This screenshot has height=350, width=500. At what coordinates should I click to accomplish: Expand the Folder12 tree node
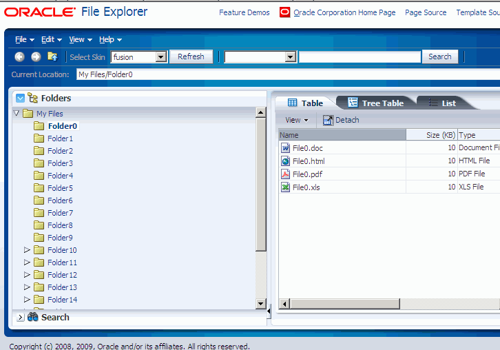pyautogui.click(x=27, y=275)
